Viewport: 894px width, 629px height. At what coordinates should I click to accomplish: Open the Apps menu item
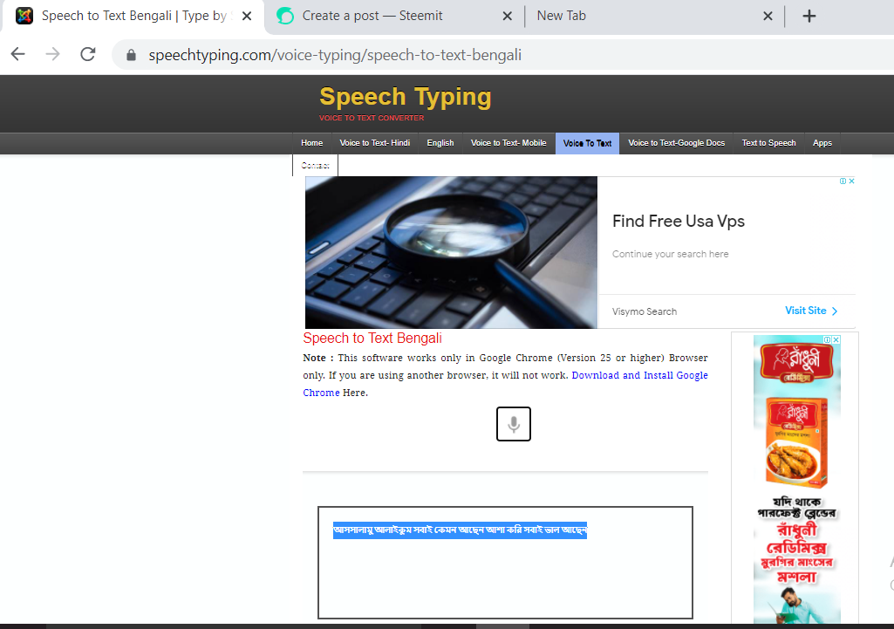(822, 143)
